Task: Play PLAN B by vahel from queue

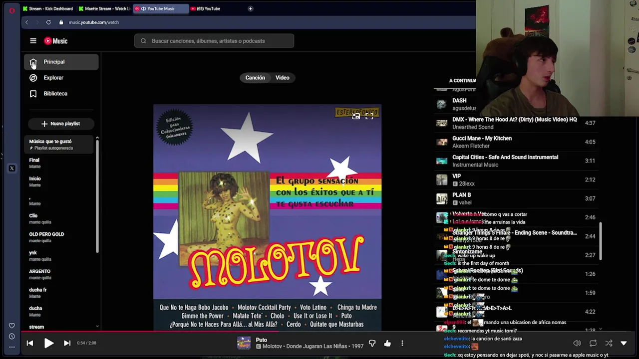Action: click(x=517, y=198)
